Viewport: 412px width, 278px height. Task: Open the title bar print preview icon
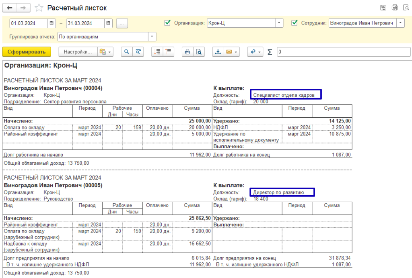406,8
